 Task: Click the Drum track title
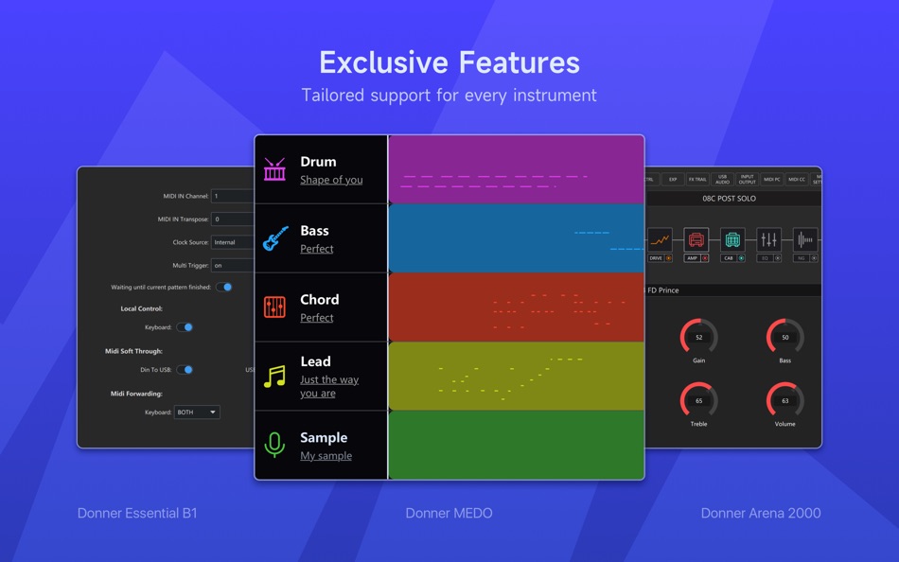click(318, 162)
